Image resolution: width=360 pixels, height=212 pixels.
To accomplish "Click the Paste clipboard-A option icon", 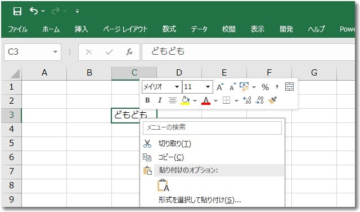I will tap(164, 185).
